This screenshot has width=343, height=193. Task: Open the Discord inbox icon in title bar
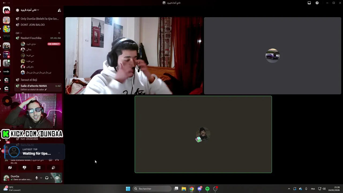[309, 3]
